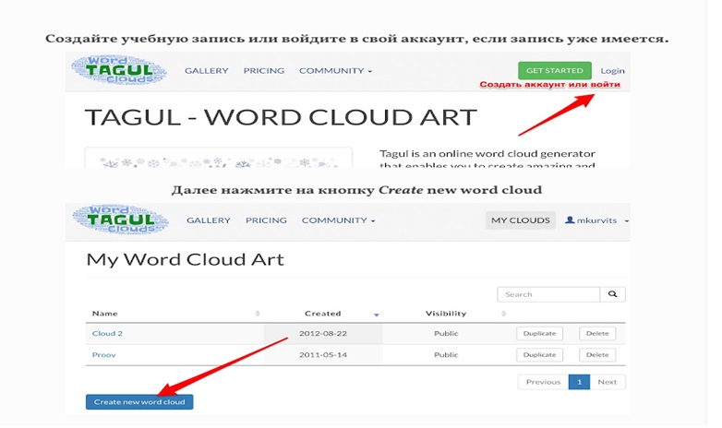
Task: Open GALLERY in the lower navigation bar
Action: pos(208,220)
